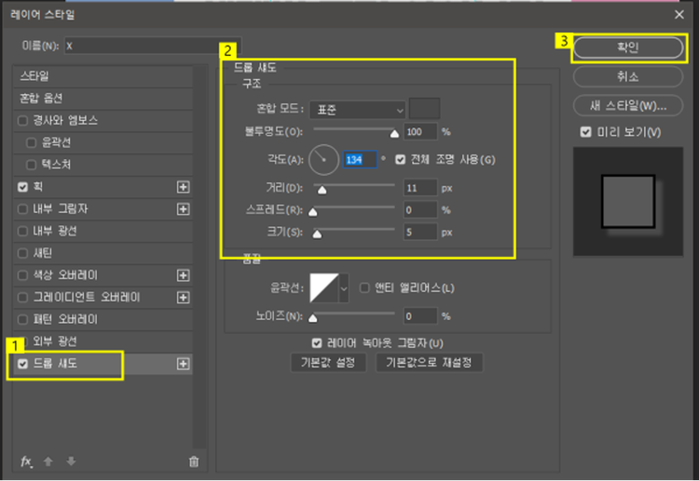Viewport: 699px width, 481px height.
Task: Enable the 색상 오버레이 checkbox
Action: [22, 275]
